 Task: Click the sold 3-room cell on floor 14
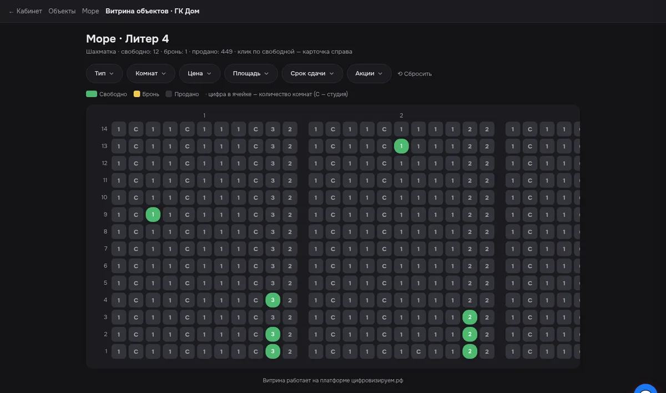pos(273,129)
